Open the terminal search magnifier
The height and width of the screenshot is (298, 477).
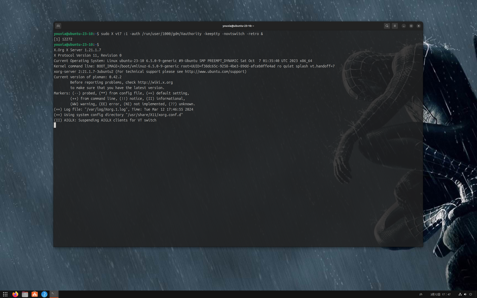tap(387, 25)
